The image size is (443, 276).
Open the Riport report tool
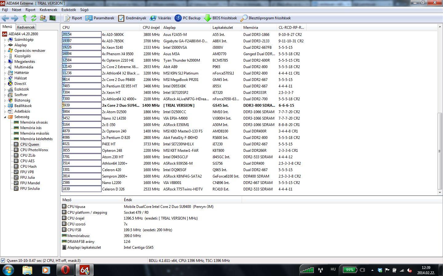[x=73, y=18]
